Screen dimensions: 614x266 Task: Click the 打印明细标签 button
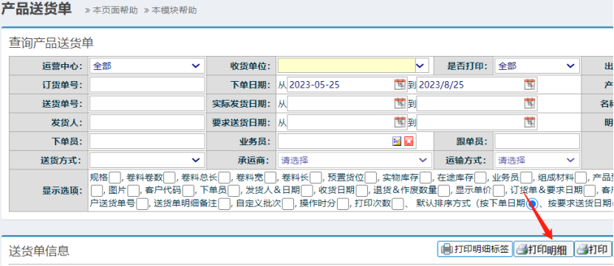(x=474, y=249)
